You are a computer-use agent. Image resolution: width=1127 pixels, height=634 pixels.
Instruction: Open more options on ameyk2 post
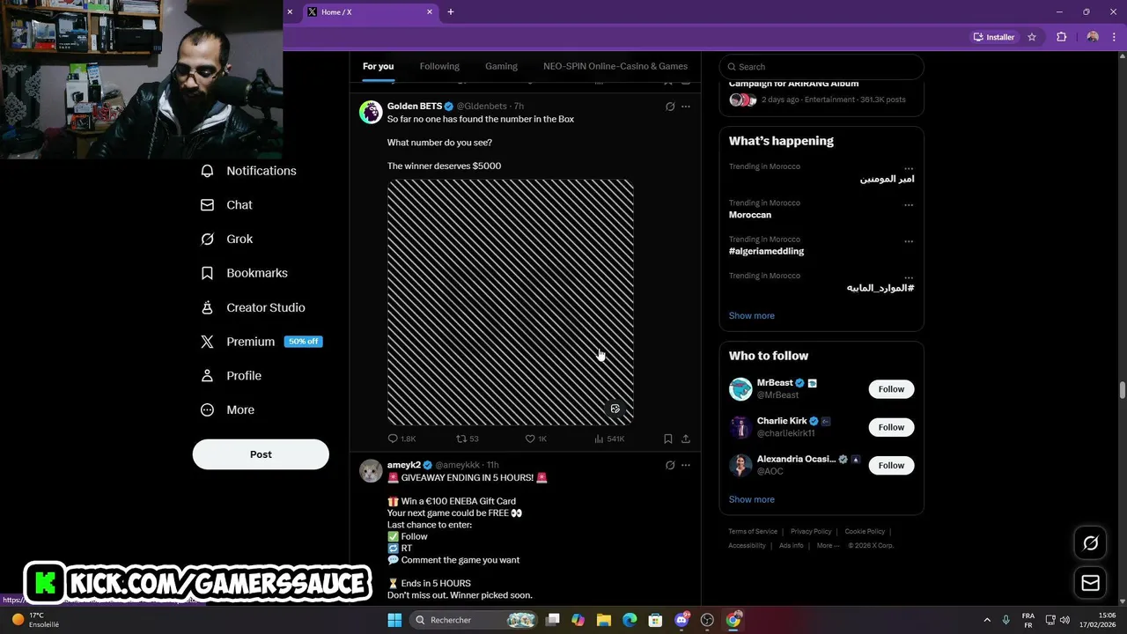(686, 465)
